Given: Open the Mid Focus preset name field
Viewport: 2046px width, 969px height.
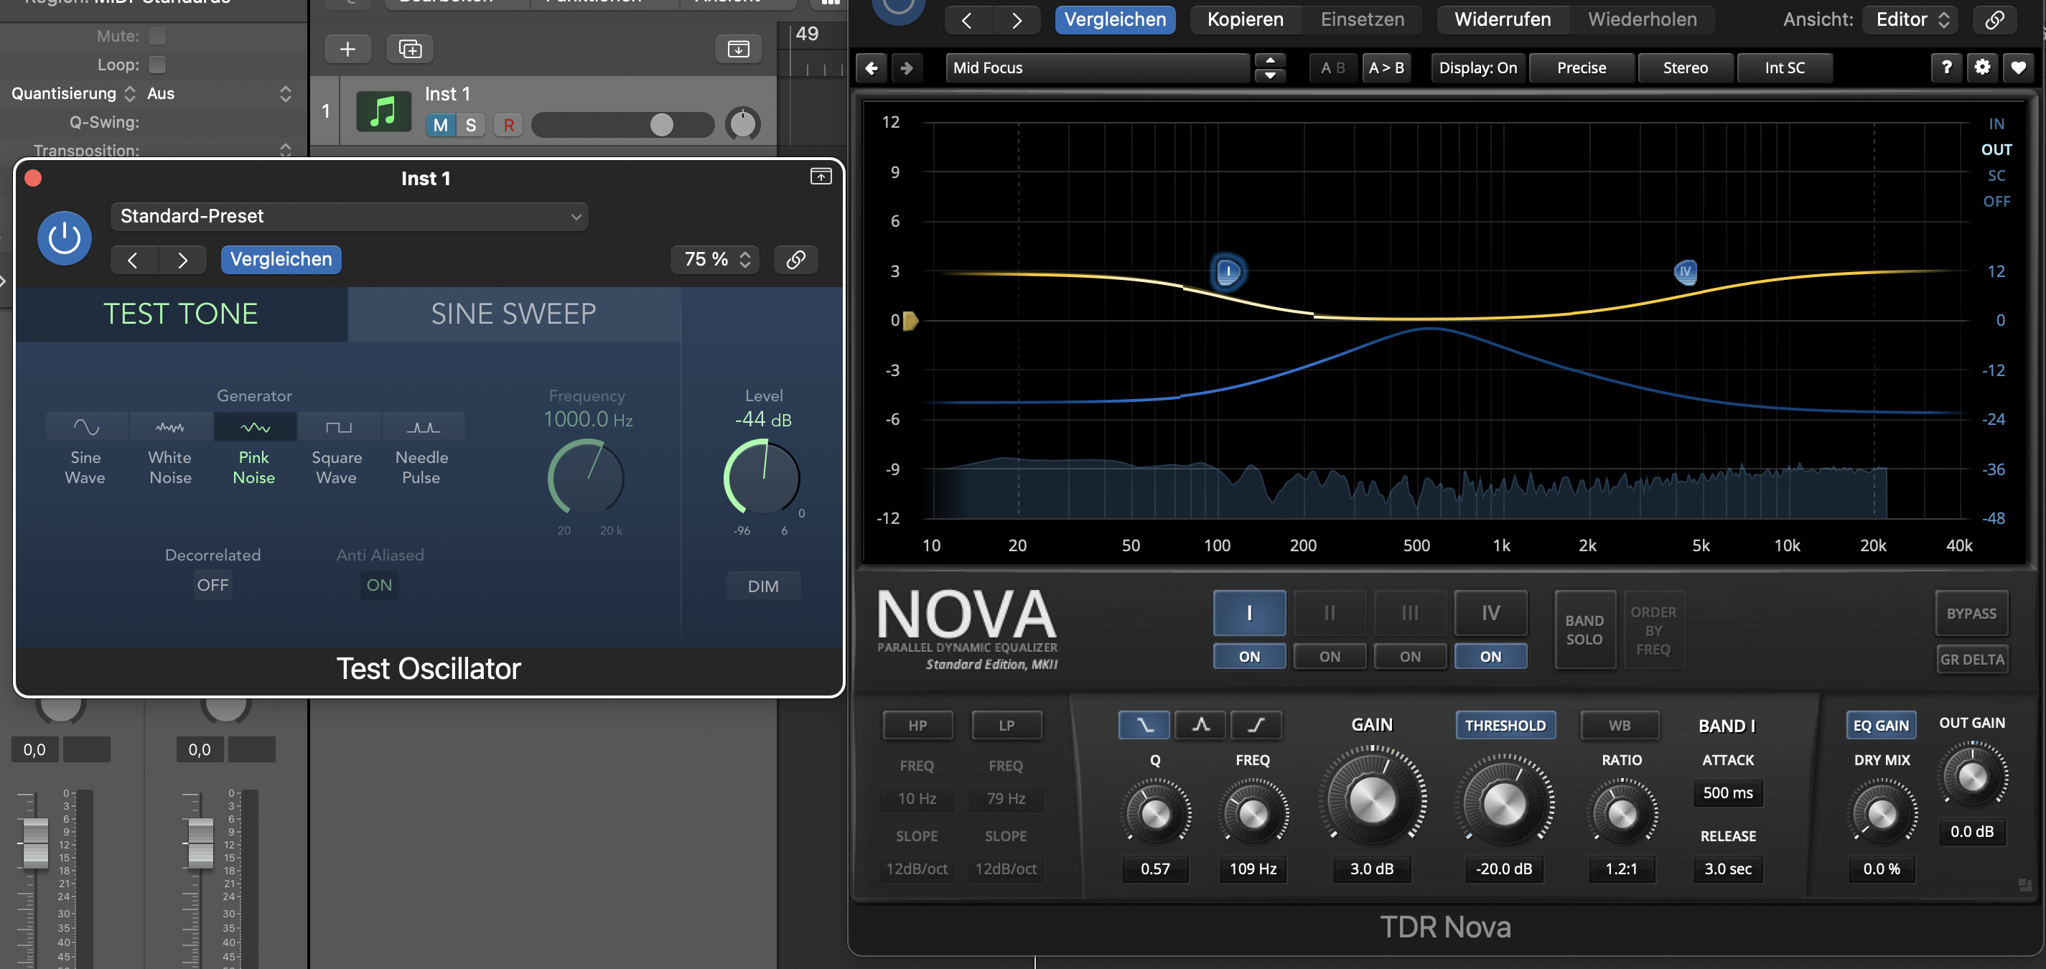Looking at the screenshot, I should [x=1098, y=67].
